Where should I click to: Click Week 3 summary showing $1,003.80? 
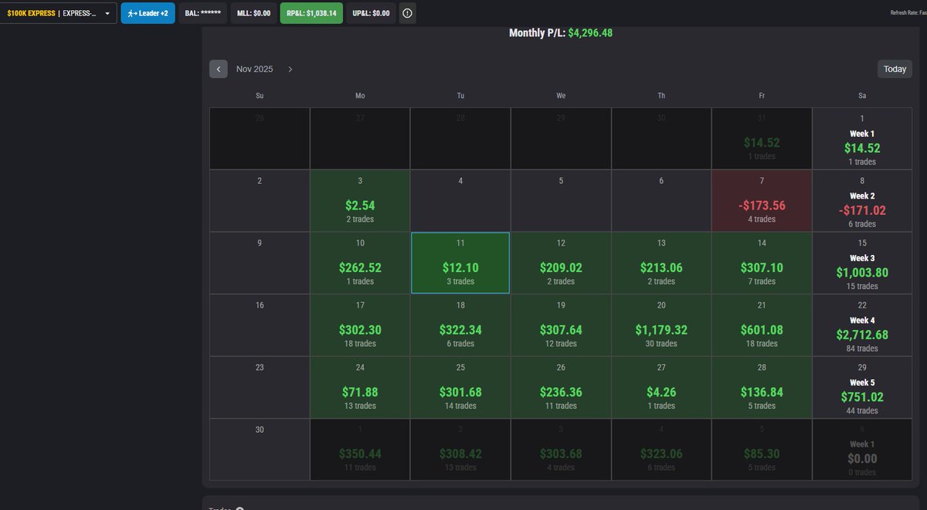862,263
